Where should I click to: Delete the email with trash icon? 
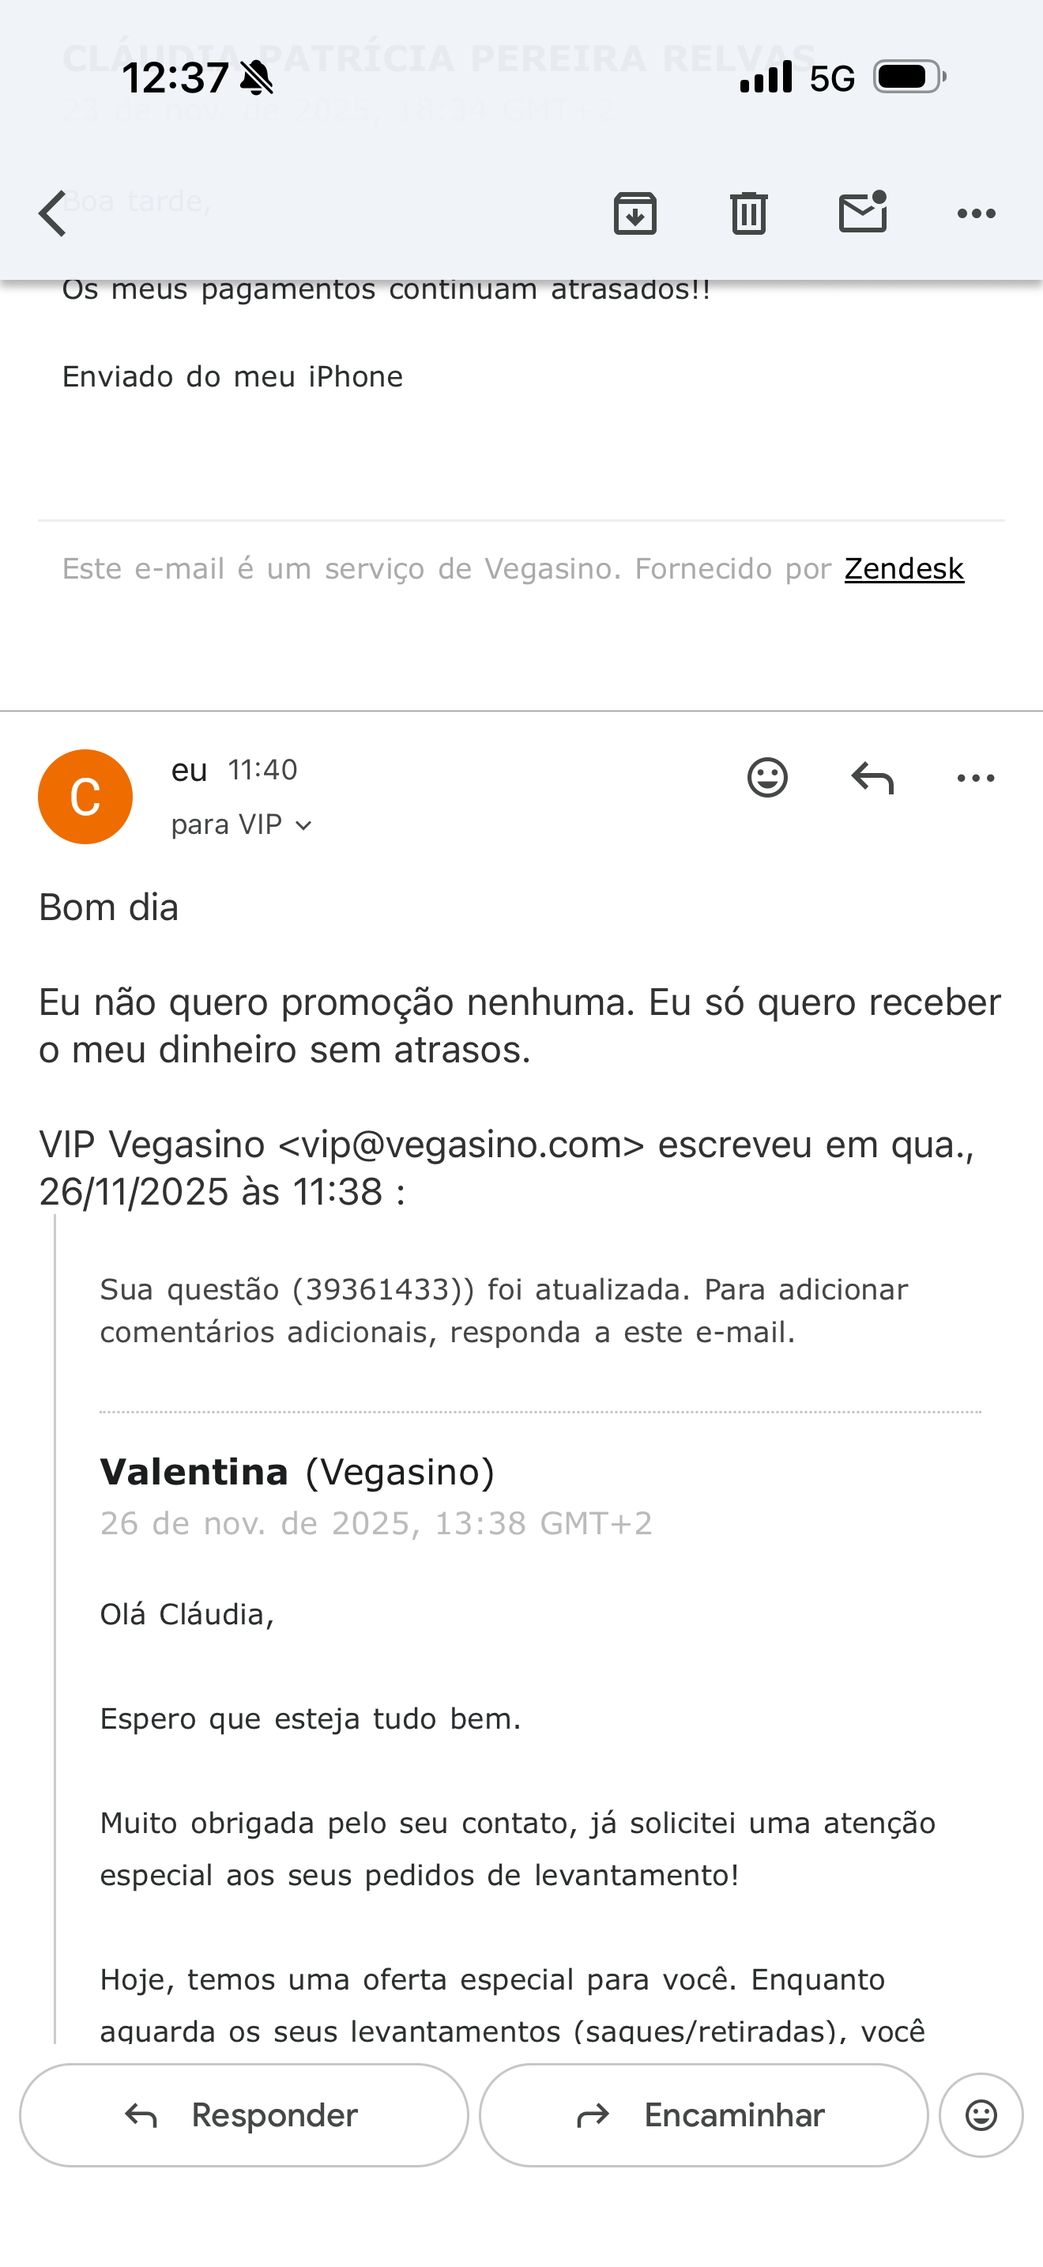coord(748,214)
